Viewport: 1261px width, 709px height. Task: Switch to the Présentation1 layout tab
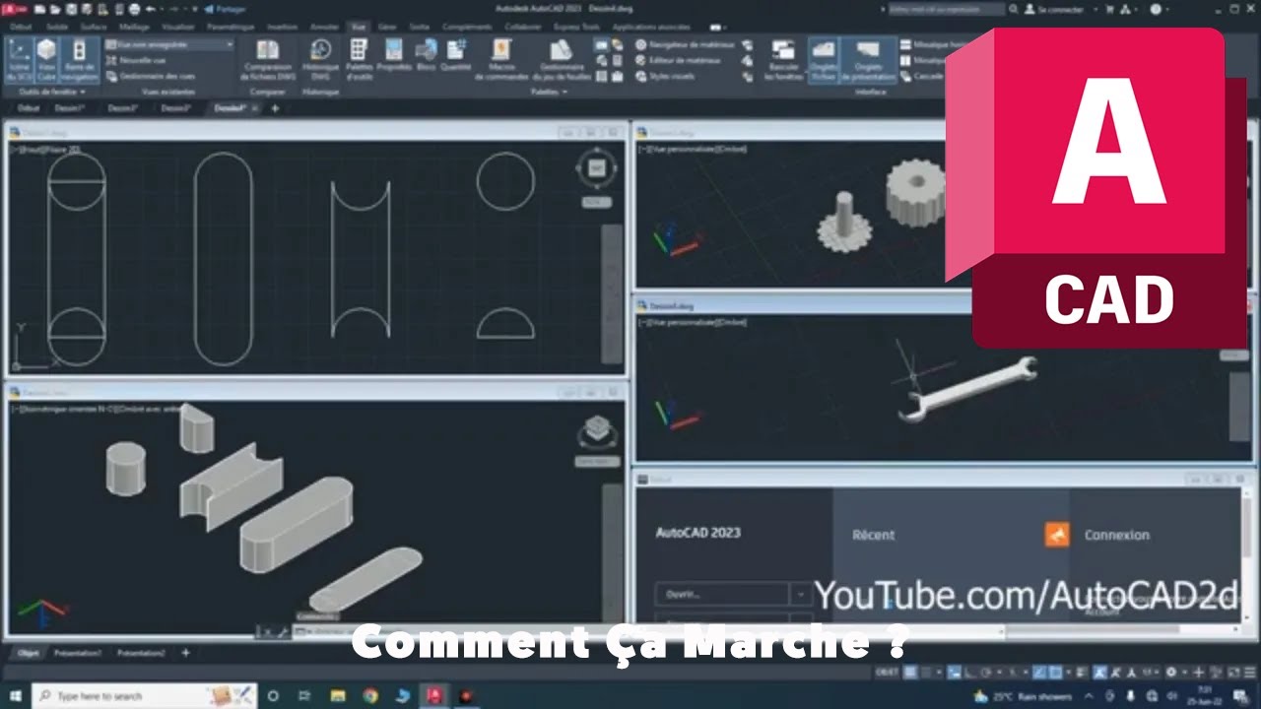tap(78, 652)
